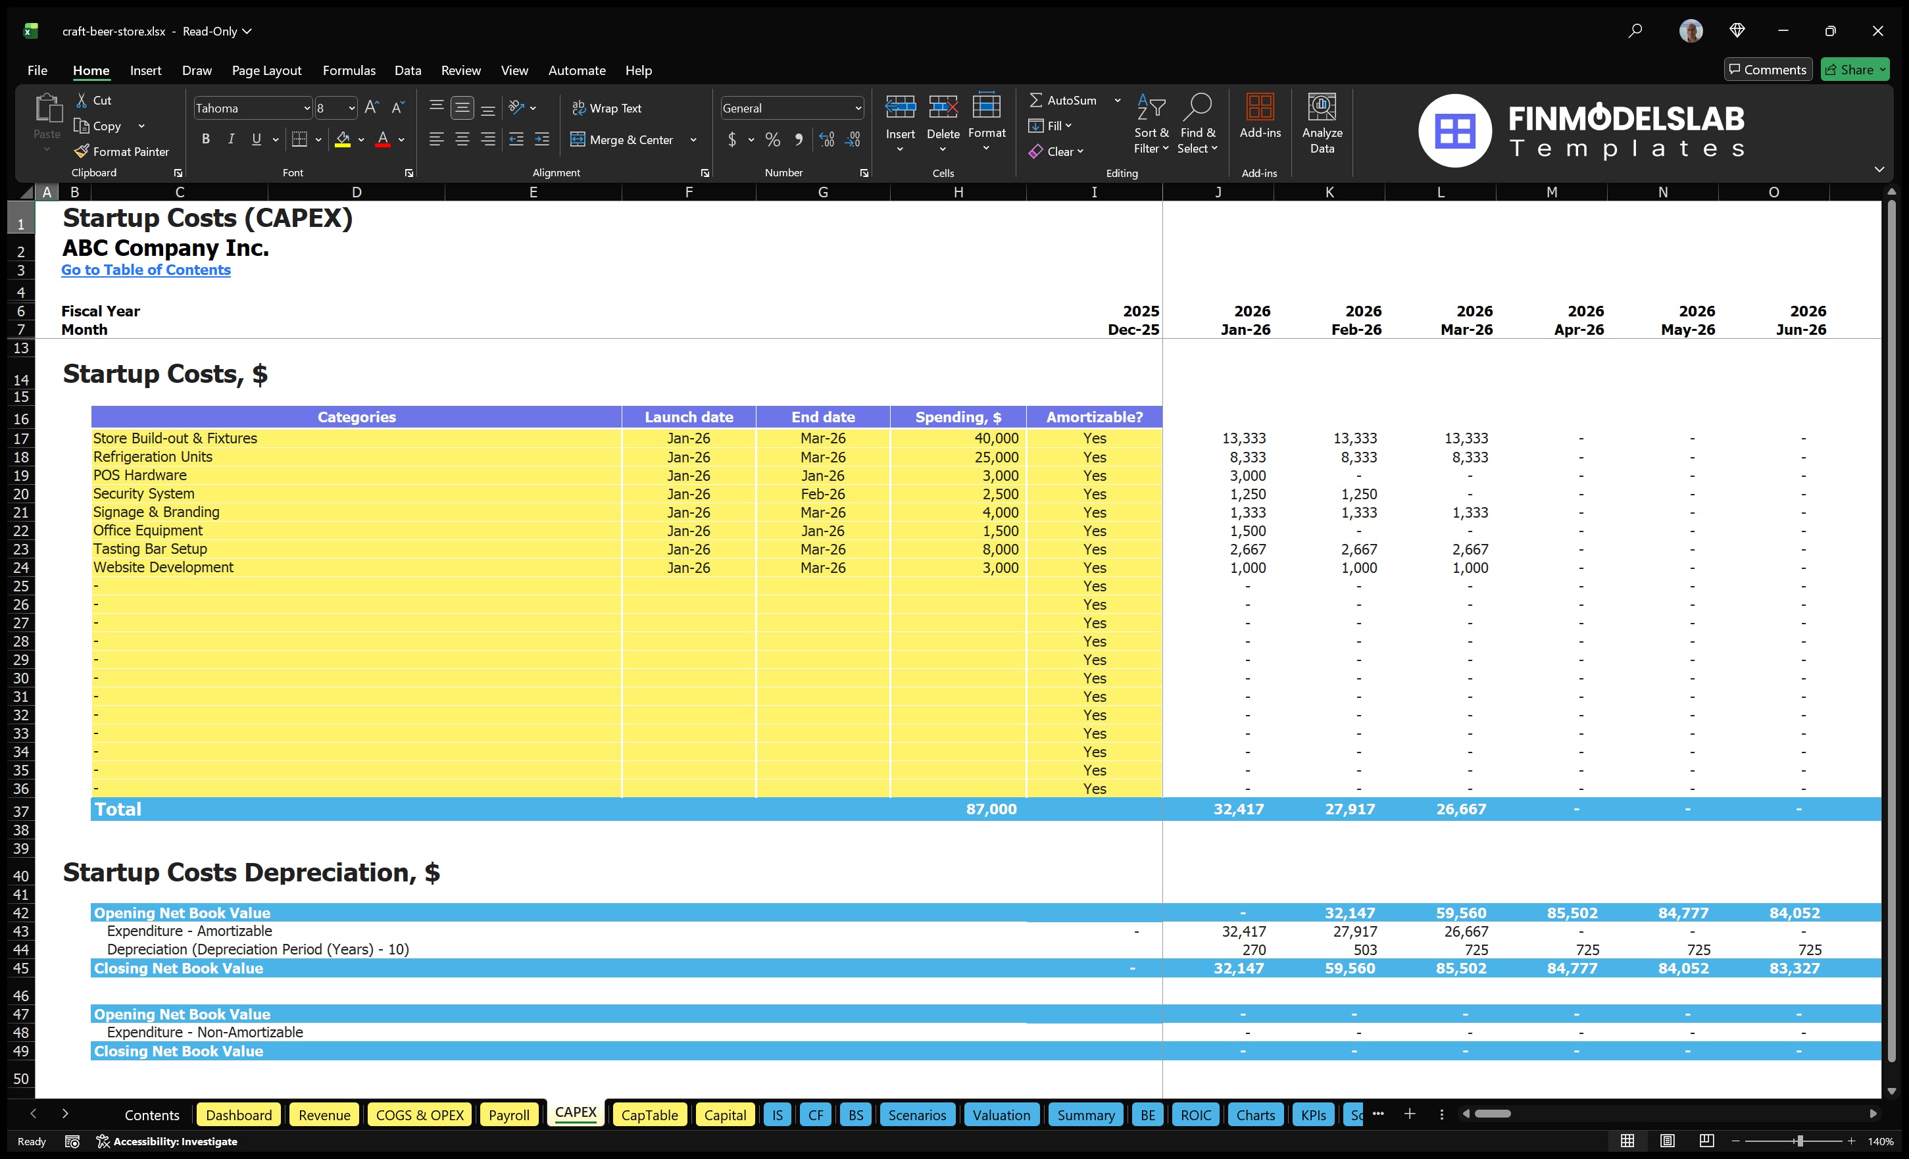The width and height of the screenshot is (1909, 1159).
Task: Toggle bold formatting
Action: [205, 139]
